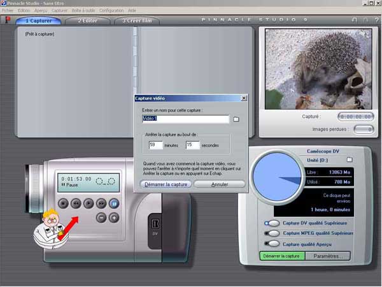Click the stop button on the camcorder

pos(63,203)
